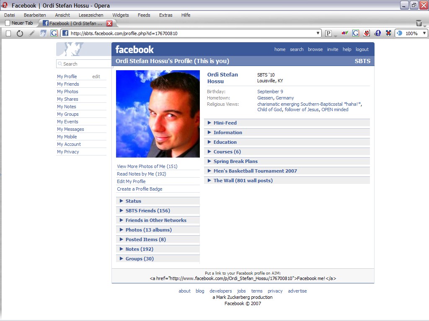Click the icon between wand and Google icons
429x321 pixels.
43,33
